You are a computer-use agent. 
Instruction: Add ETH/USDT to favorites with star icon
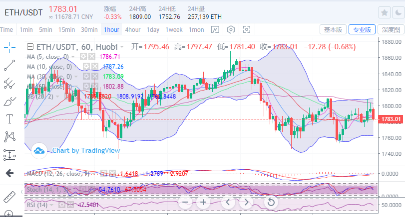(385, 12)
